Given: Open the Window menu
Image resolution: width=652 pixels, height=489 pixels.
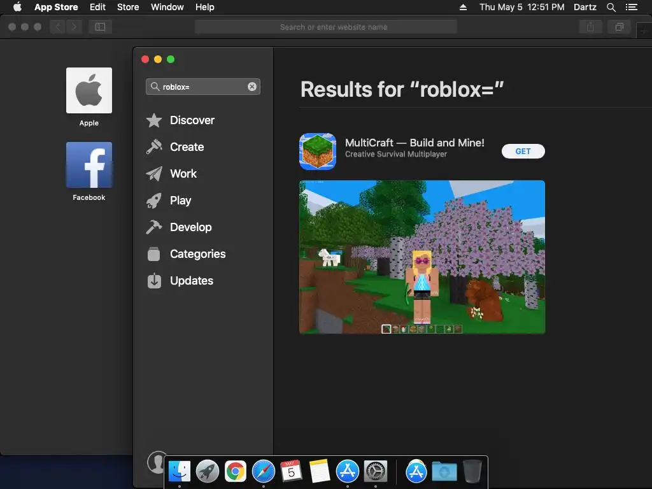Looking at the screenshot, I should click(x=167, y=7).
